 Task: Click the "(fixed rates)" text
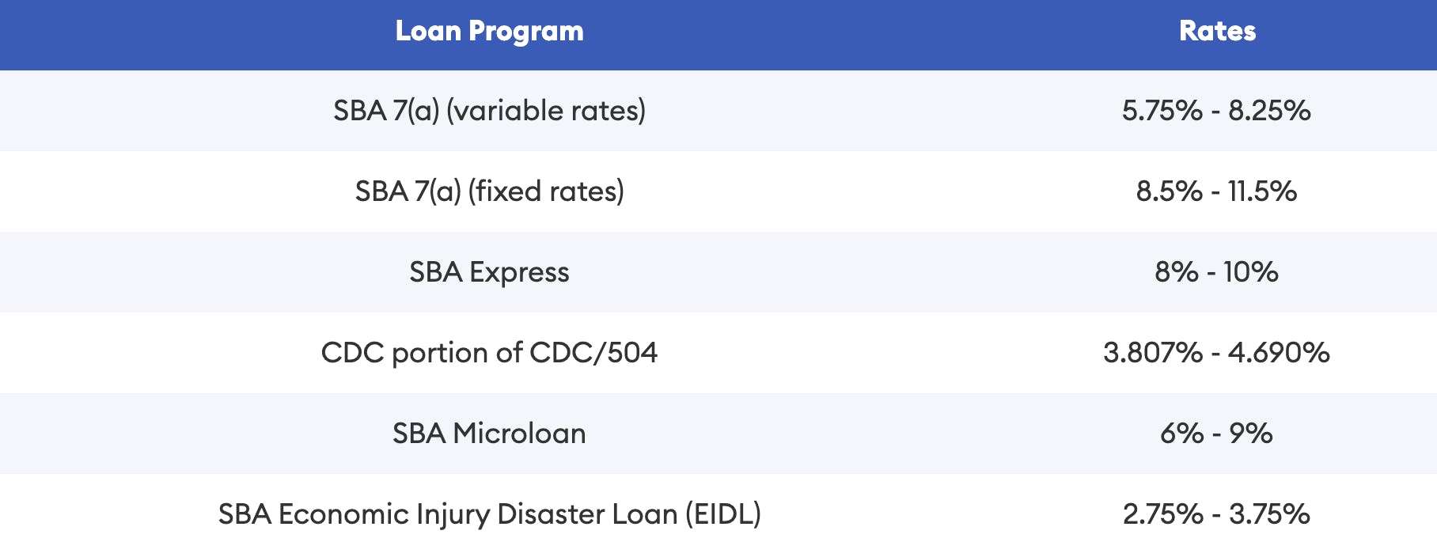[546, 191]
